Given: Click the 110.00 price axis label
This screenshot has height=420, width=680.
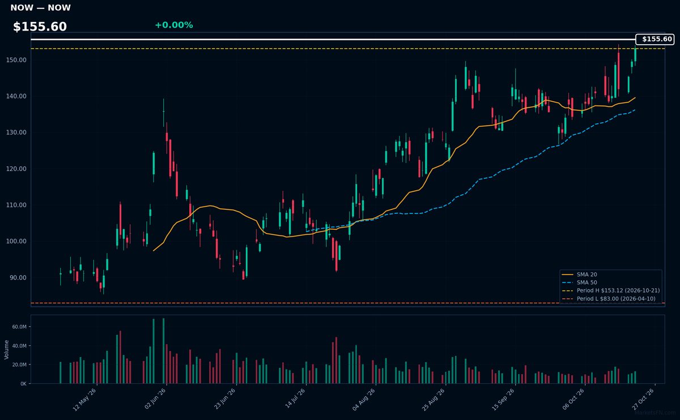Looking at the screenshot, I should pyautogui.click(x=17, y=205).
